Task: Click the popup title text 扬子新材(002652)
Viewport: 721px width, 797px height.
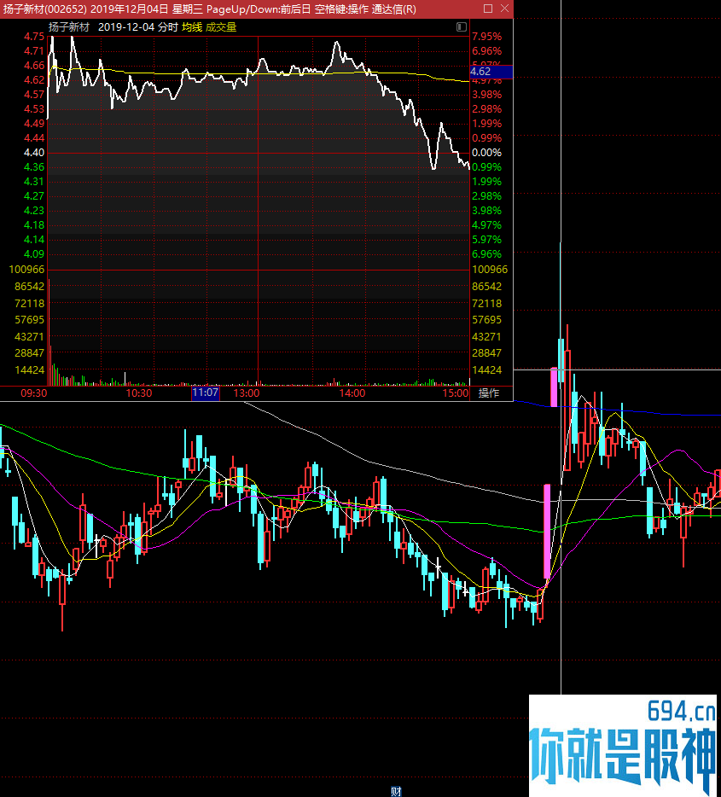Action: coord(45,9)
